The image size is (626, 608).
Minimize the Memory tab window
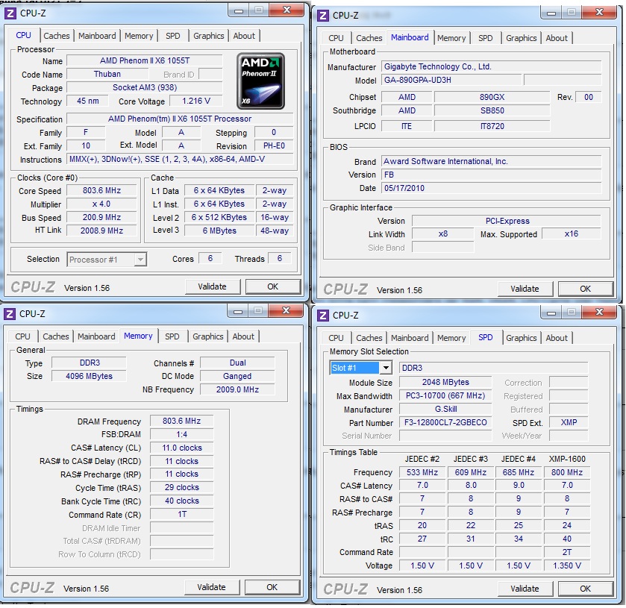click(x=238, y=310)
